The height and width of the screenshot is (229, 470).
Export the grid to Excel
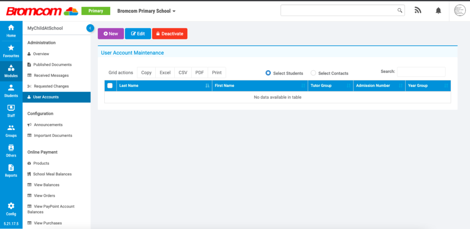click(x=165, y=73)
